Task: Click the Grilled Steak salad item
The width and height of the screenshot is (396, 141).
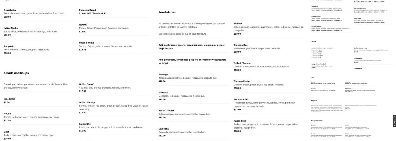Action: click(x=86, y=84)
